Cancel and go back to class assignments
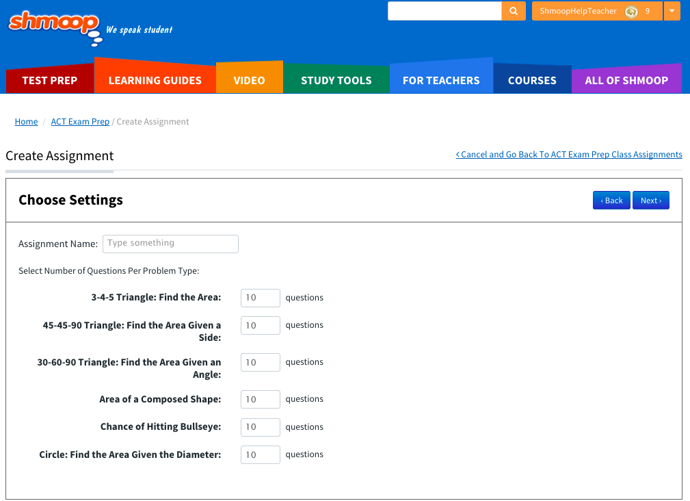This screenshot has height=501, width=690. 569,155
